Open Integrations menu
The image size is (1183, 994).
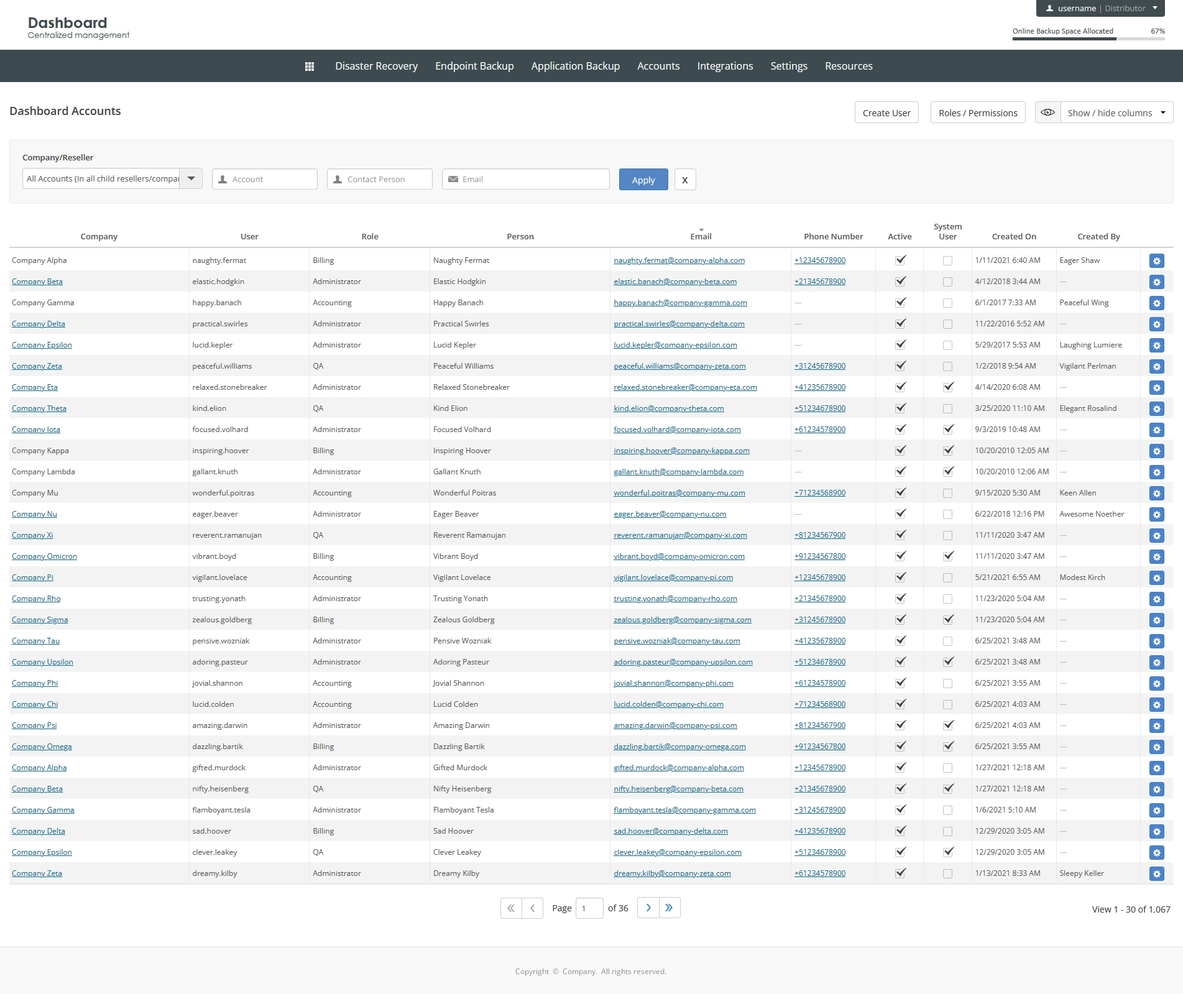(x=725, y=66)
